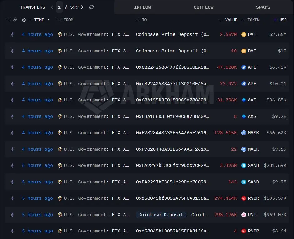
Task: Click the SAND token icon in the 143 row
Action: 244,182
